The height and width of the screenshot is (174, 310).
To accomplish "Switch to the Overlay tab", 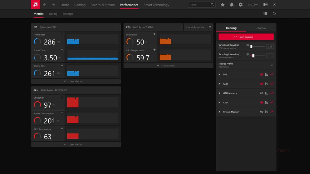I will pos(261,28).
